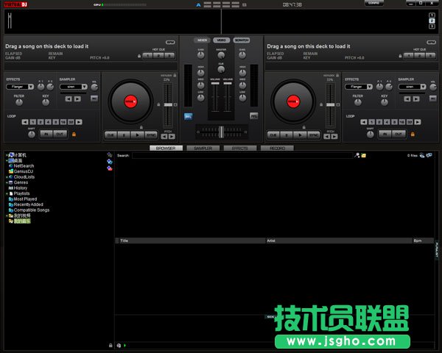
Task: Click the GeniusDJ icon in folder tree
Action: click(x=11, y=171)
